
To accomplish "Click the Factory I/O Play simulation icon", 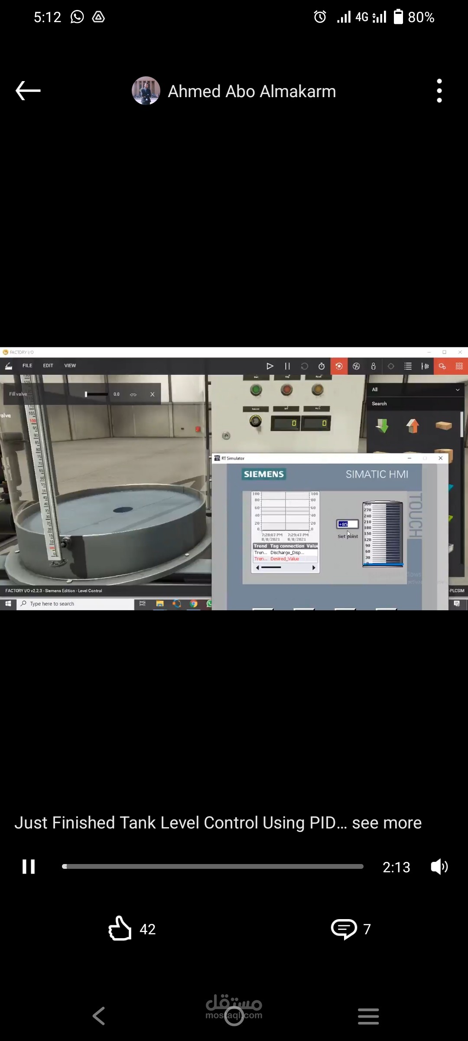I will pos(270,366).
